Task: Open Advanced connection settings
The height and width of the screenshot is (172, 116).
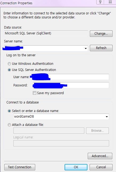Action: (100, 156)
